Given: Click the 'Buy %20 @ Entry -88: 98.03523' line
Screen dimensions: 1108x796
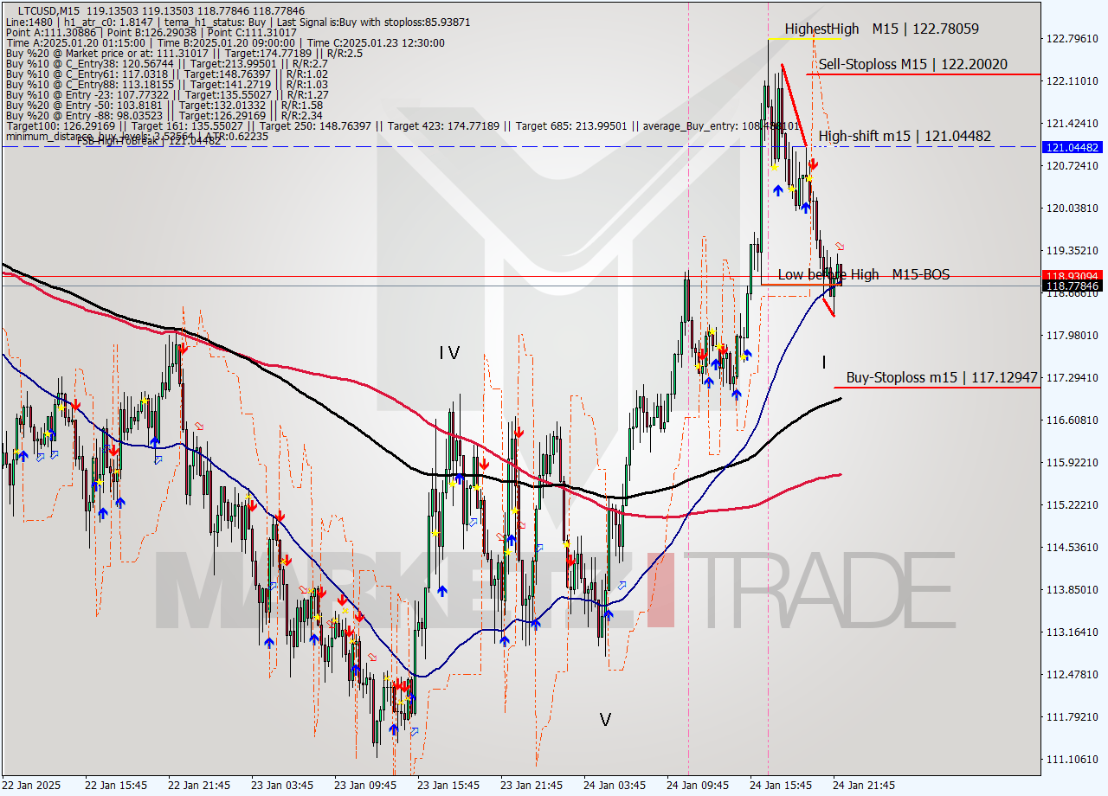Looking at the screenshot, I should (164, 115).
